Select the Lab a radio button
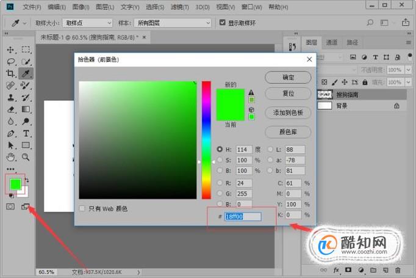 [x=270, y=159]
